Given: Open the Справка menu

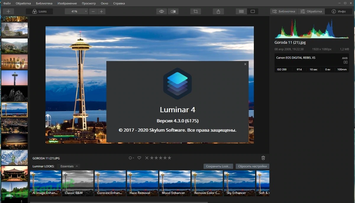Looking at the screenshot, I should (119, 3).
